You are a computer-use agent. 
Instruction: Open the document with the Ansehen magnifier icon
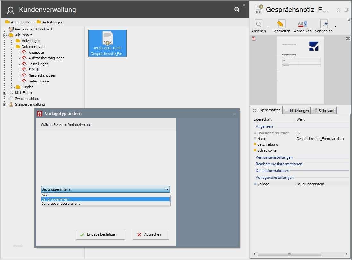point(259,24)
